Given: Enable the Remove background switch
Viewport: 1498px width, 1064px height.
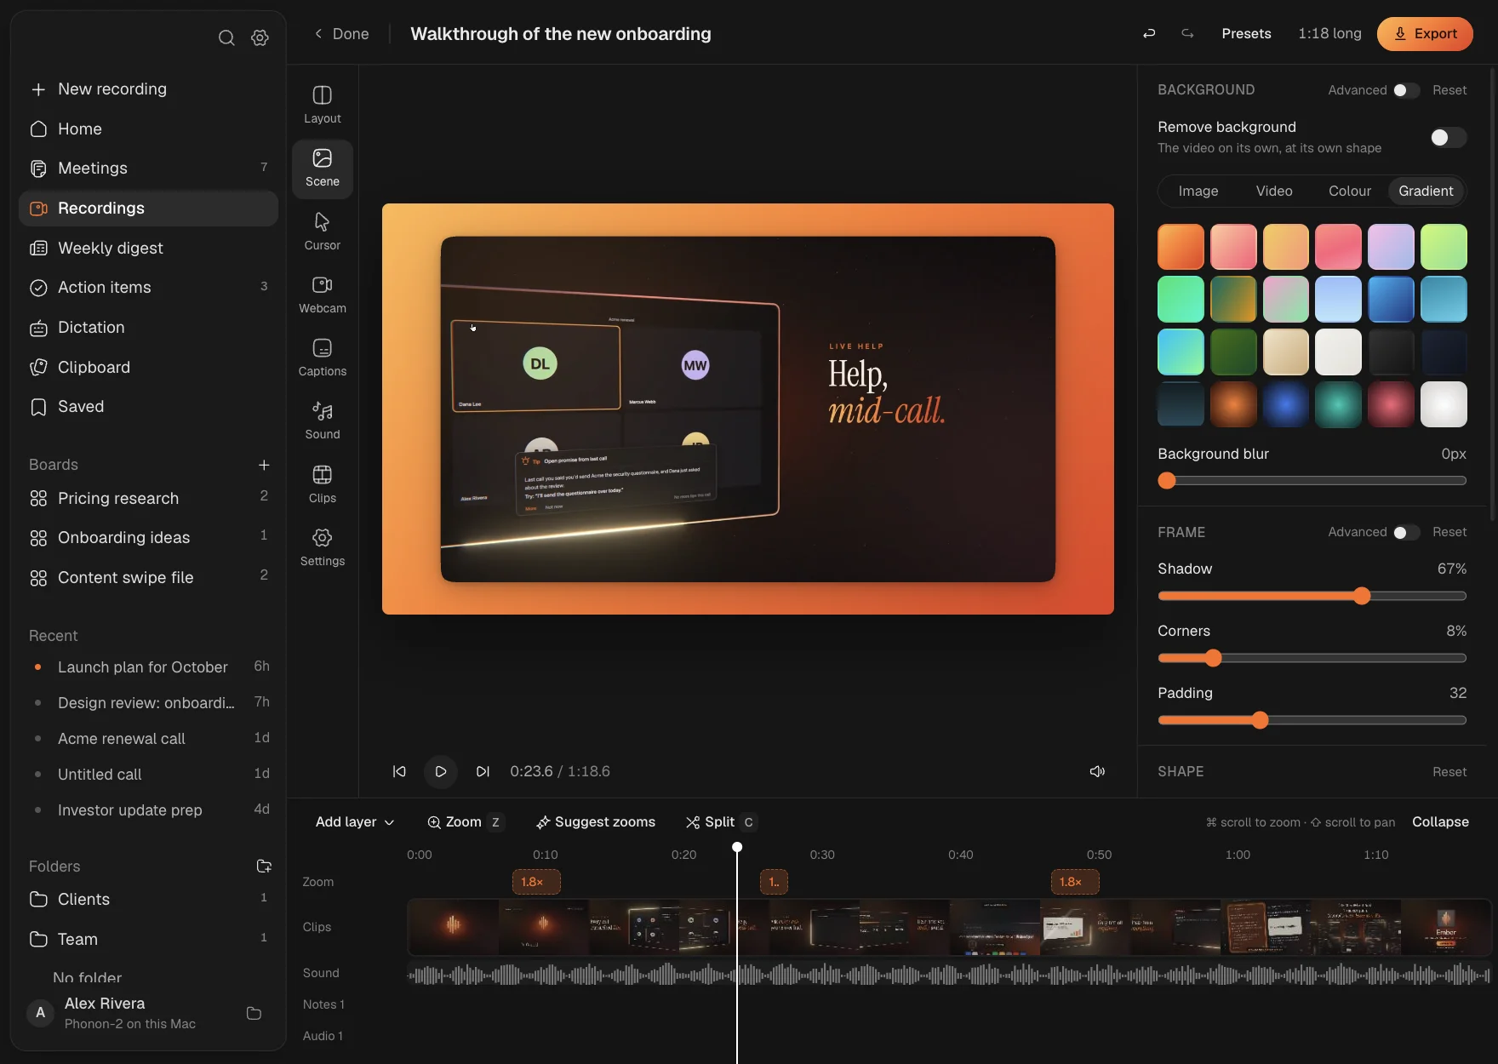Looking at the screenshot, I should coord(1448,137).
